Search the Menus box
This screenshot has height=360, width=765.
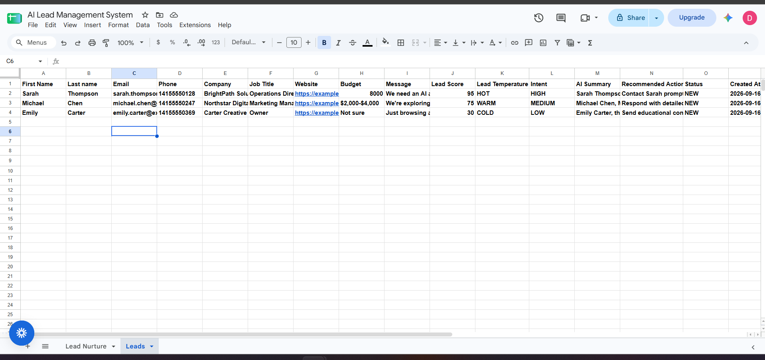(34, 42)
